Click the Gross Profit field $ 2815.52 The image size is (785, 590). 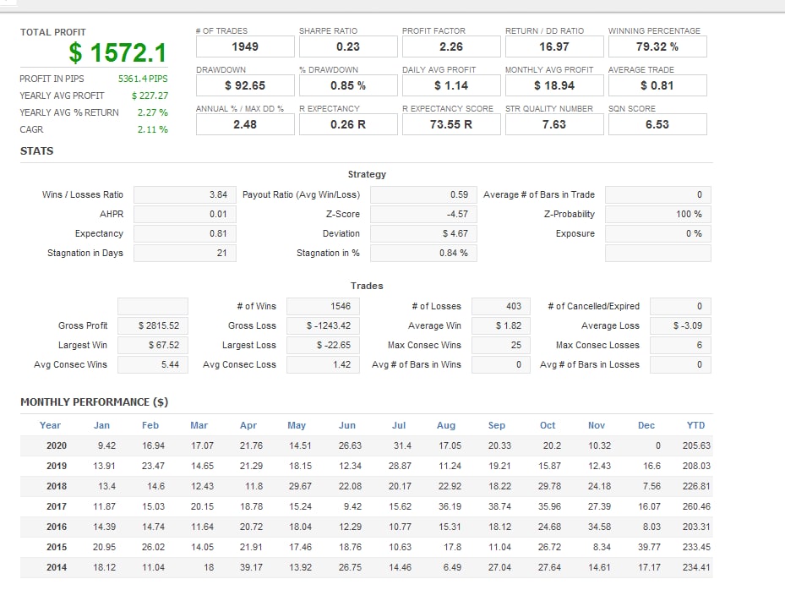153,326
